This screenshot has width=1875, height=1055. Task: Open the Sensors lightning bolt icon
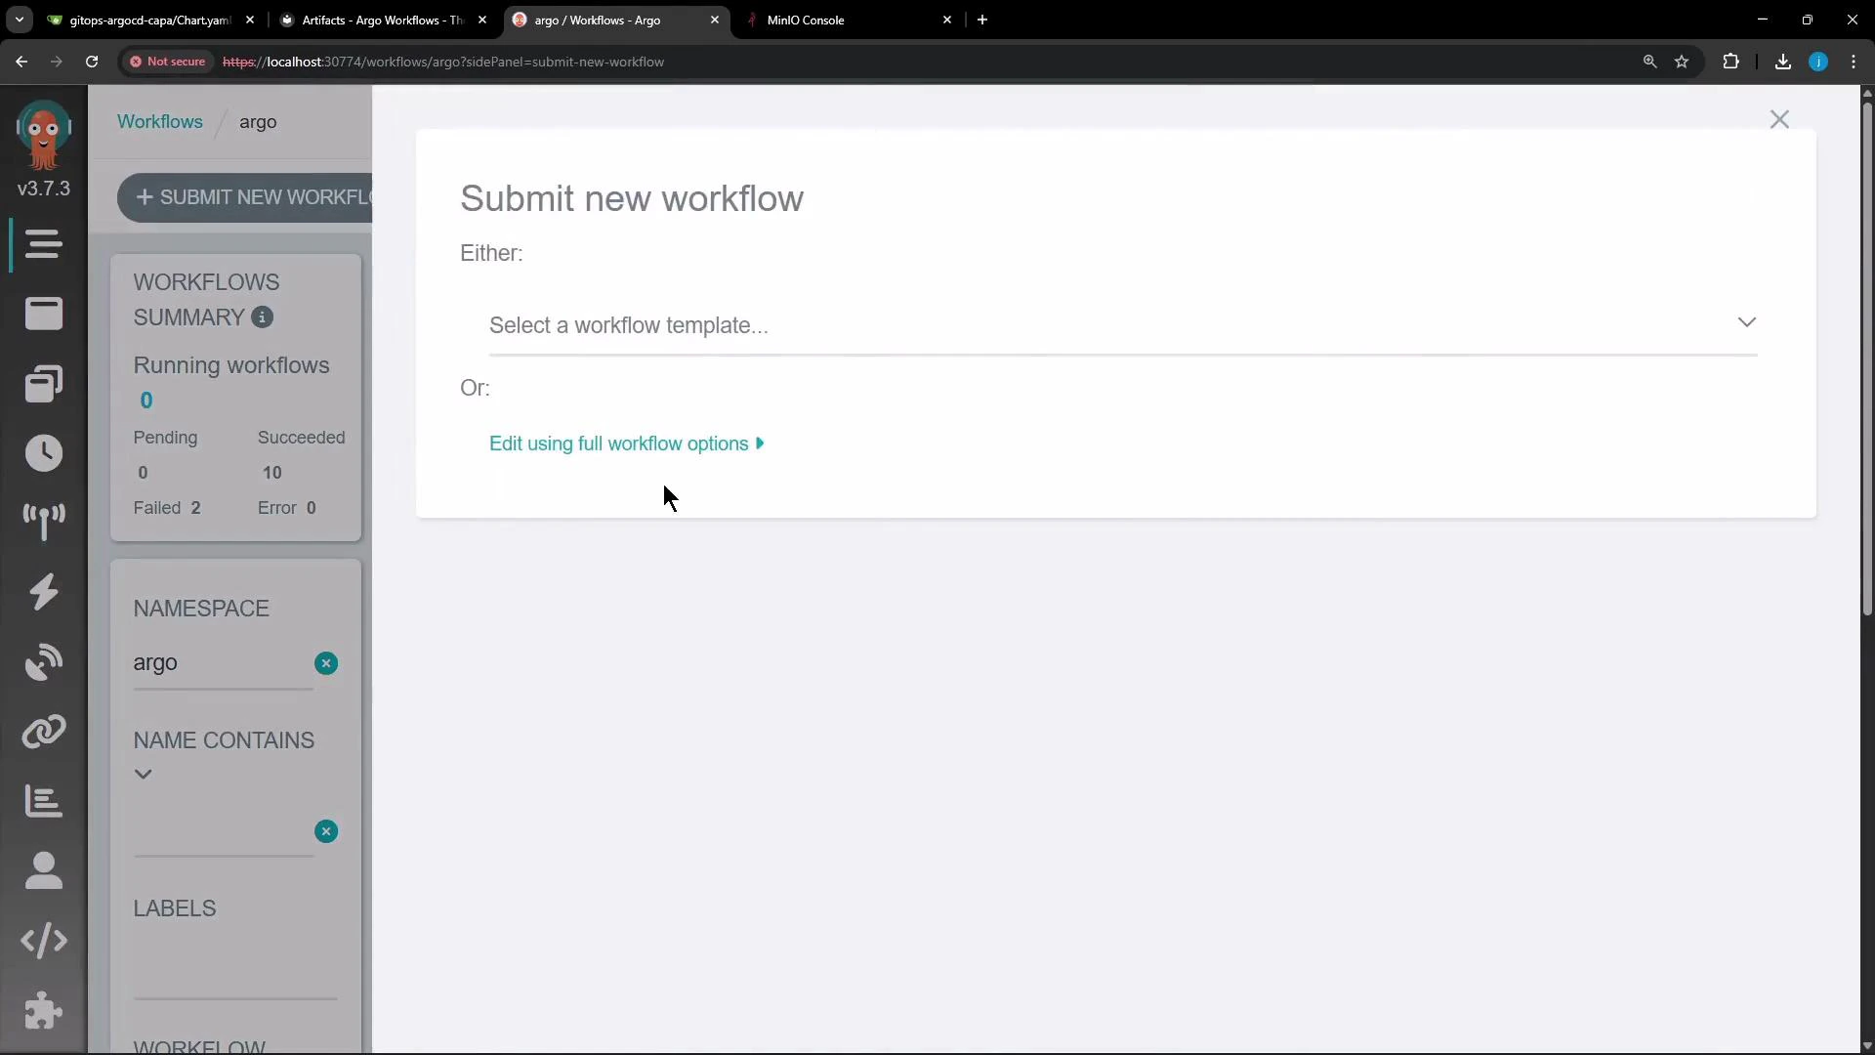click(43, 592)
